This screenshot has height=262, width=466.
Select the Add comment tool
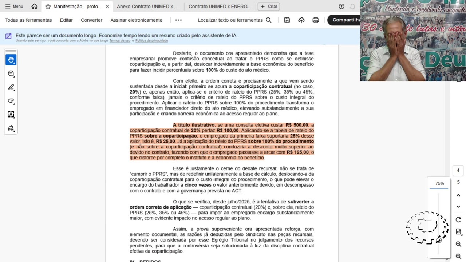[x=11, y=74]
